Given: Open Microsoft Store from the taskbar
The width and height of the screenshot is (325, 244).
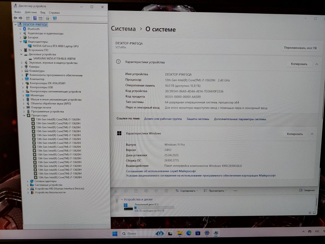Looking at the screenshot, I should pos(198,233).
